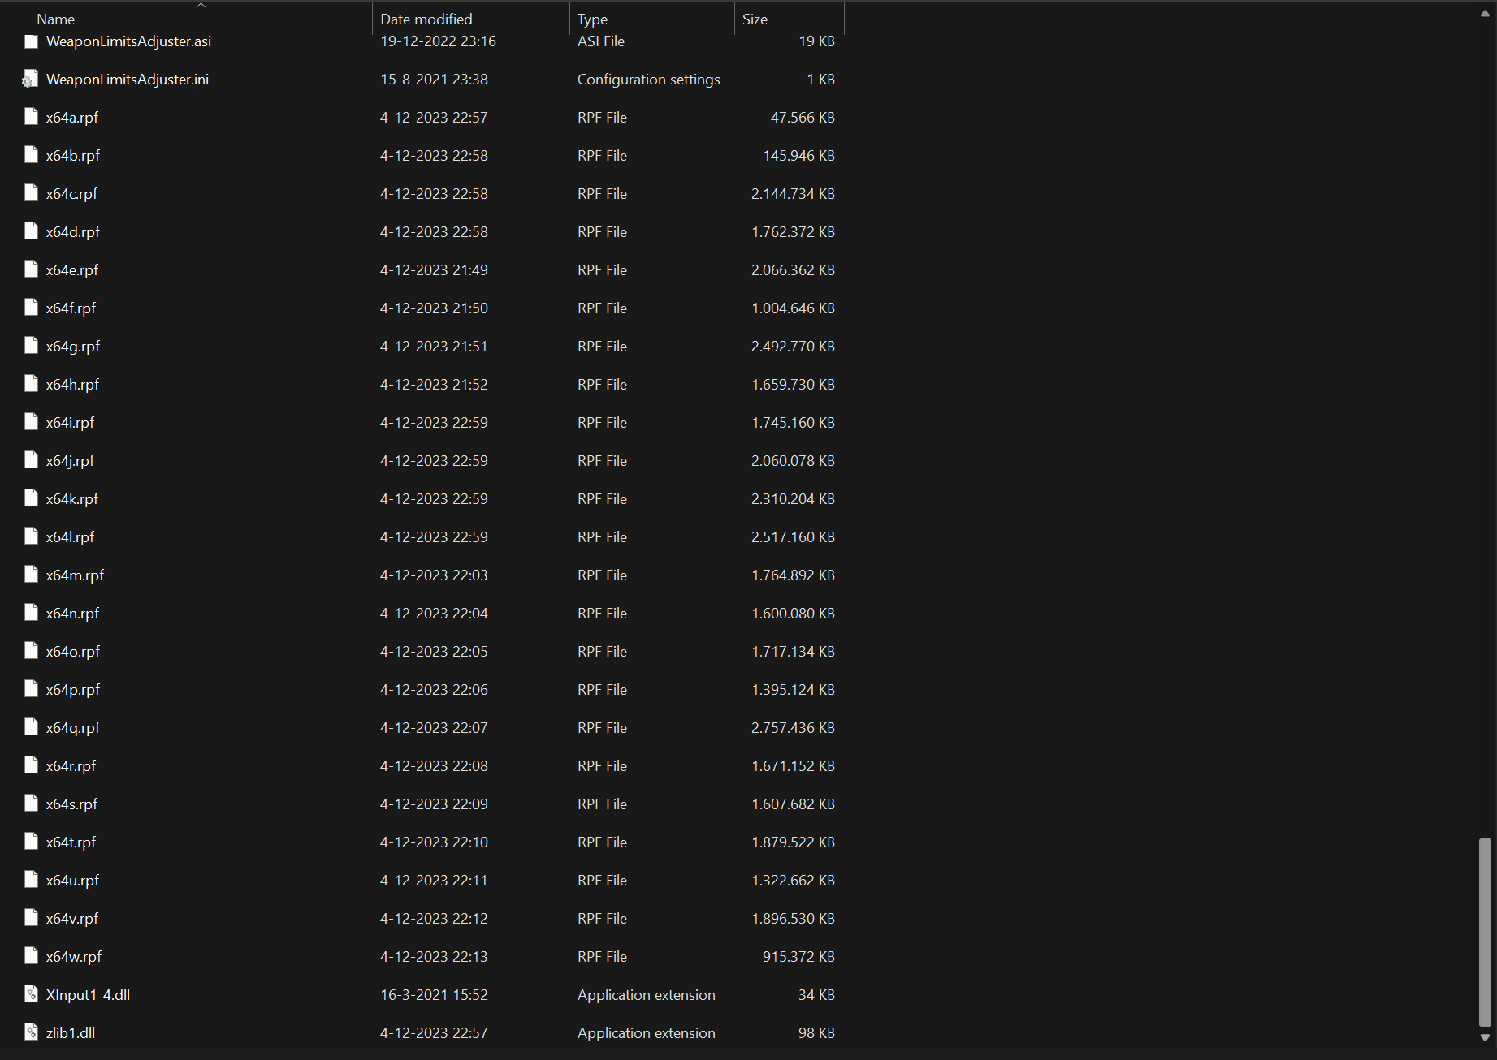Click the 4-12-2023 21:49 date
The image size is (1497, 1060).
tap(434, 269)
